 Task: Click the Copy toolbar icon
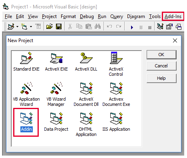click(x=79, y=26)
